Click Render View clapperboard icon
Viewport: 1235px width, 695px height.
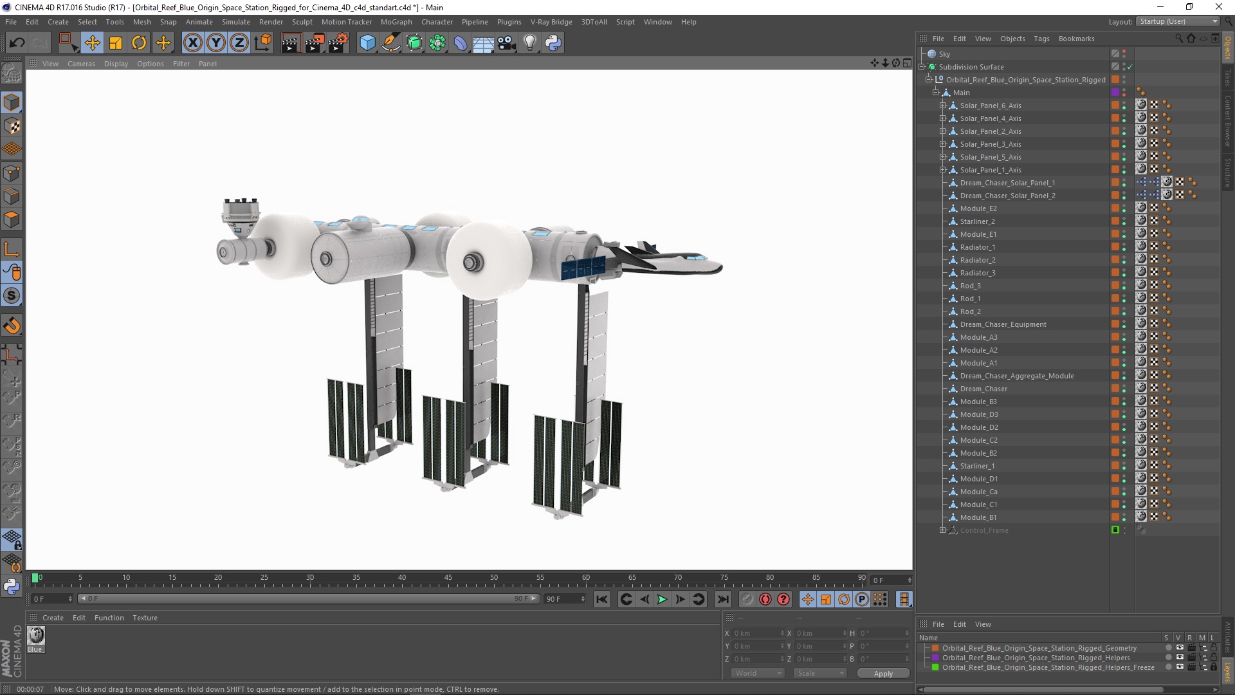(291, 43)
